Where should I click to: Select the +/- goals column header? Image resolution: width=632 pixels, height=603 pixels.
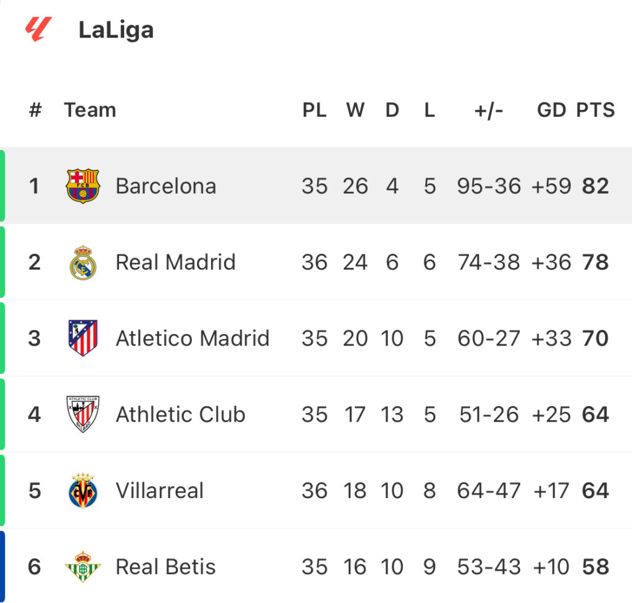(x=489, y=110)
